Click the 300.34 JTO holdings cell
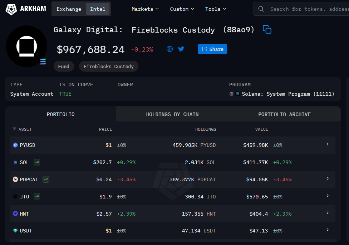This screenshot has width=349, height=245. (200, 197)
